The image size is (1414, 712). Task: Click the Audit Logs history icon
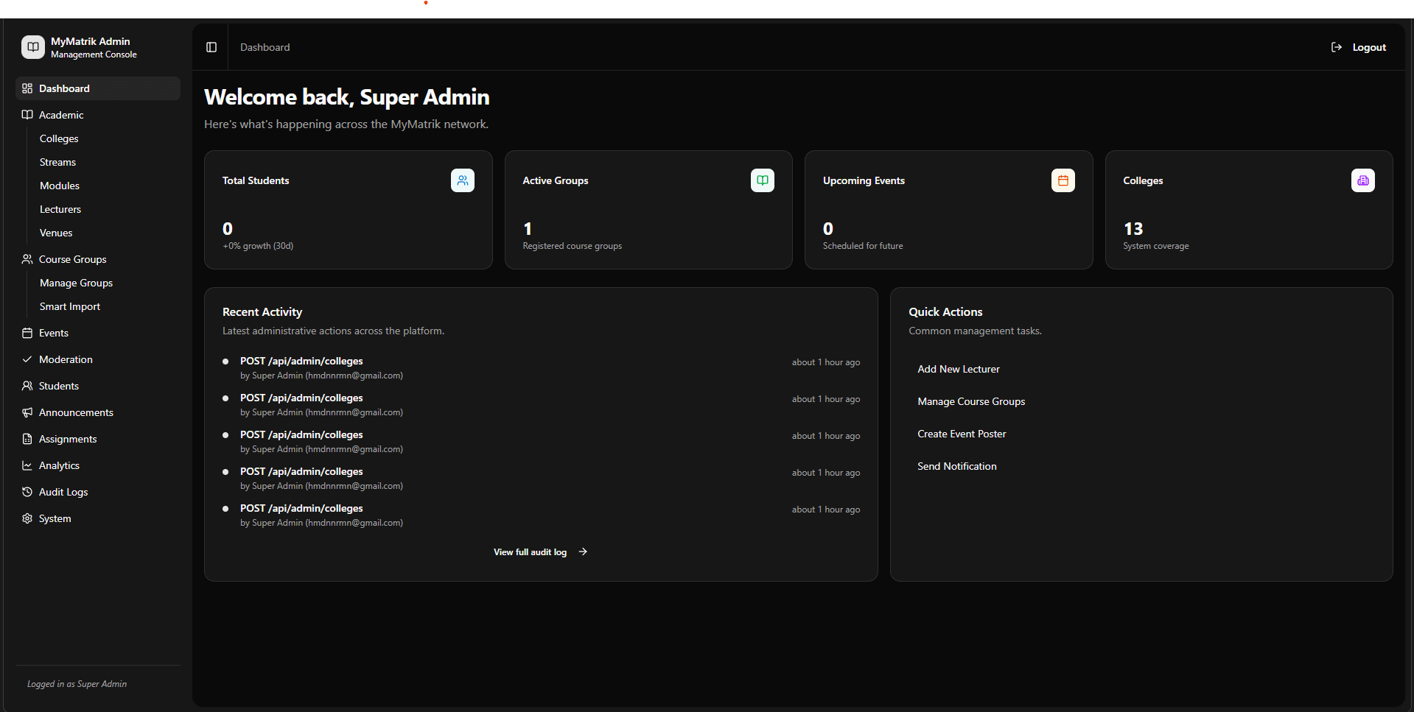(x=27, y=491)
